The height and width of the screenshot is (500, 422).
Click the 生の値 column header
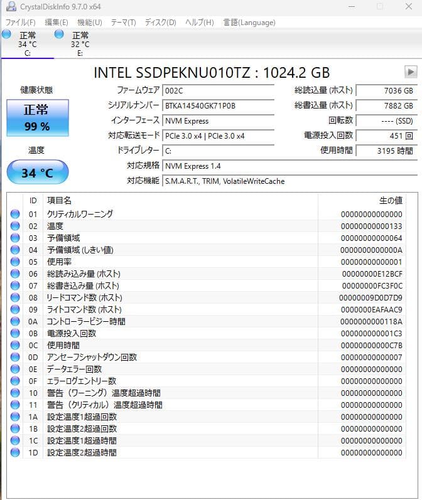coord(362,201)
